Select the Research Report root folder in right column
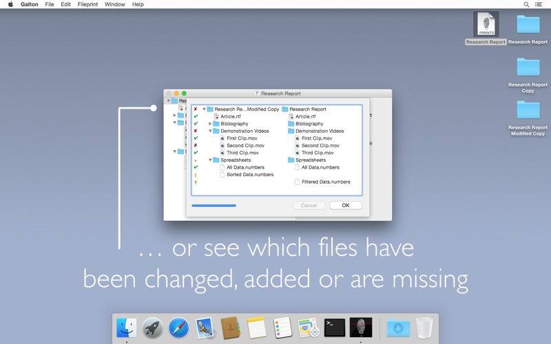Viewport: 551px width, 344px height. pos(304,109)
